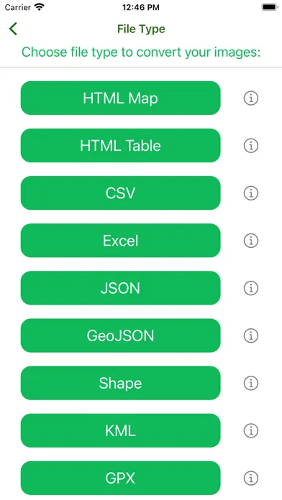Screen dimensions: 282x500
Task: Tap info icon next to GPX
Action: click(x=251, y=478)
